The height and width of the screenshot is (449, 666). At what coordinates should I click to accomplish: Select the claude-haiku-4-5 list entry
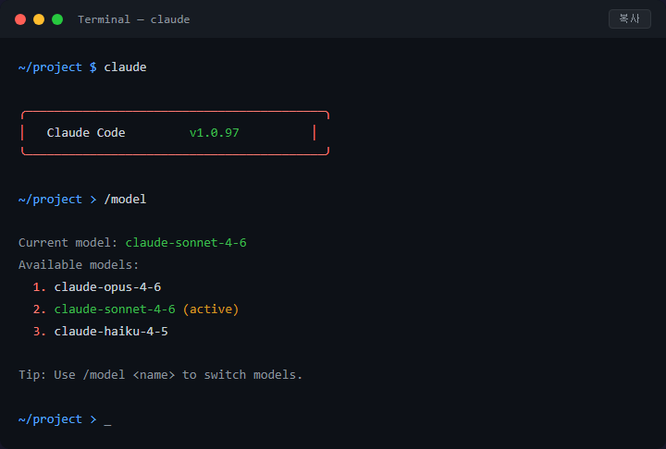click(111, 331)
